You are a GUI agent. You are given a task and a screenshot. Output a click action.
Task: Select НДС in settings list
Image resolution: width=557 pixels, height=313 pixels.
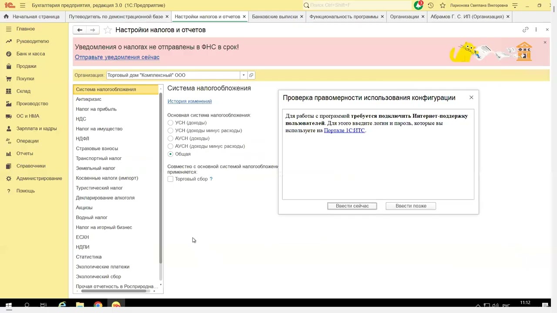[116, 119]
